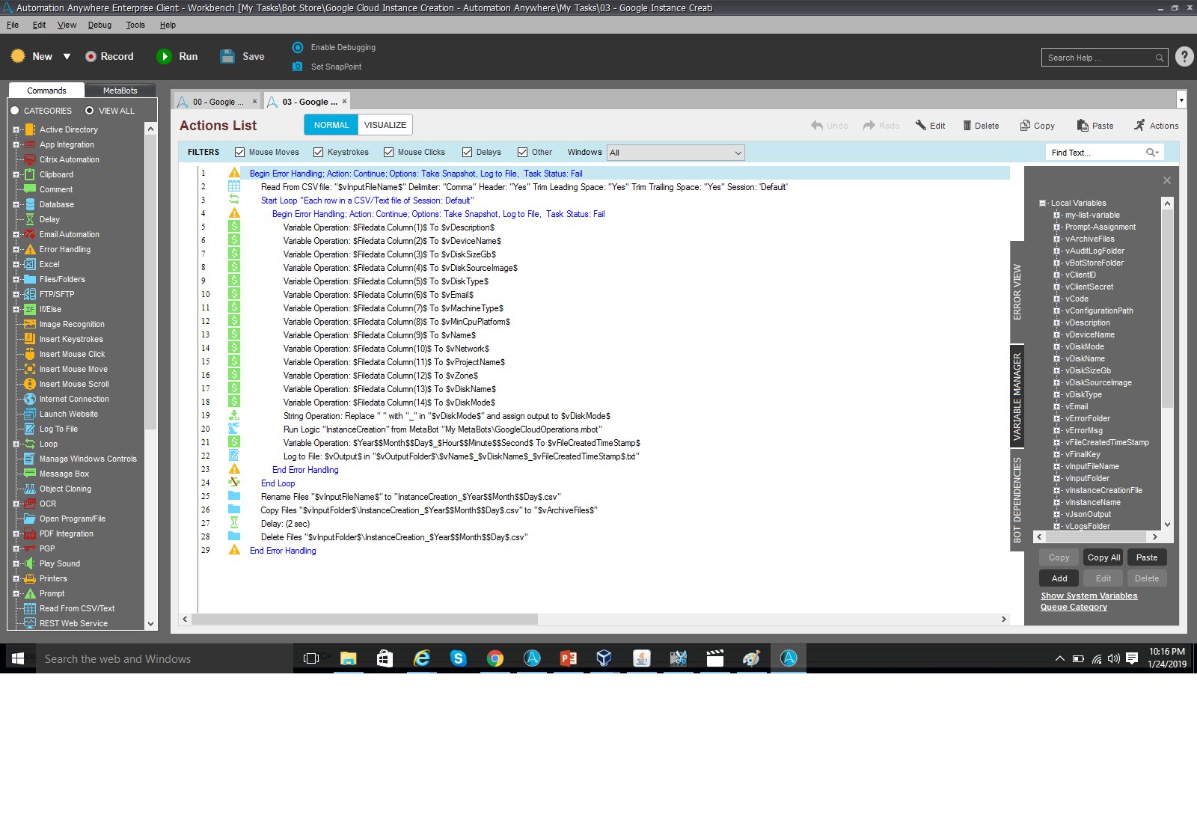Open the Debug menu

point(100,25)
